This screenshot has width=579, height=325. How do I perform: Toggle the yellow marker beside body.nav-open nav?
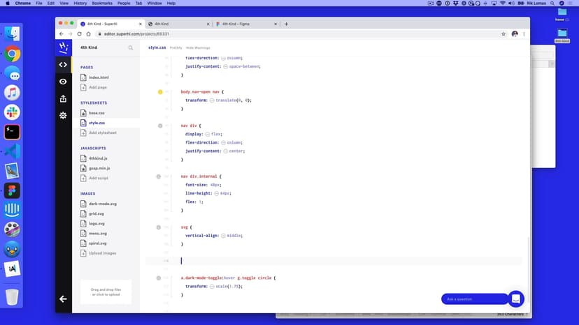click(160, 91)
